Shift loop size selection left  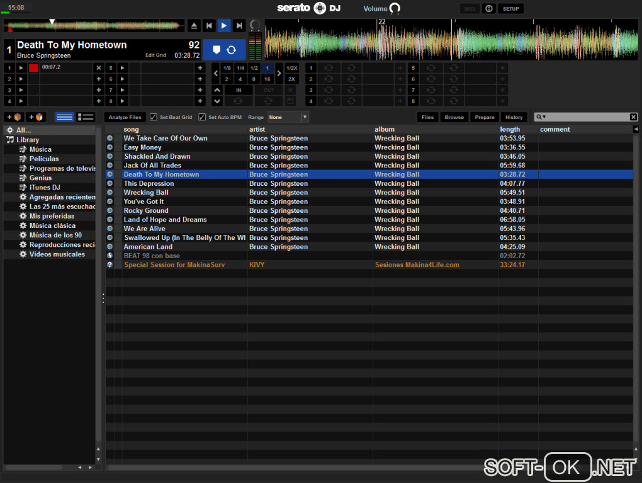pyautogui.click(x=216, y=73)
